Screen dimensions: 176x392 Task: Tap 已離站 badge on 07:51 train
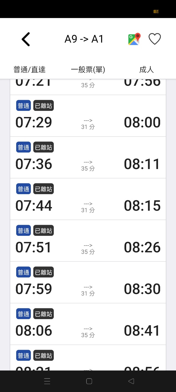click(x=43, y=231)
